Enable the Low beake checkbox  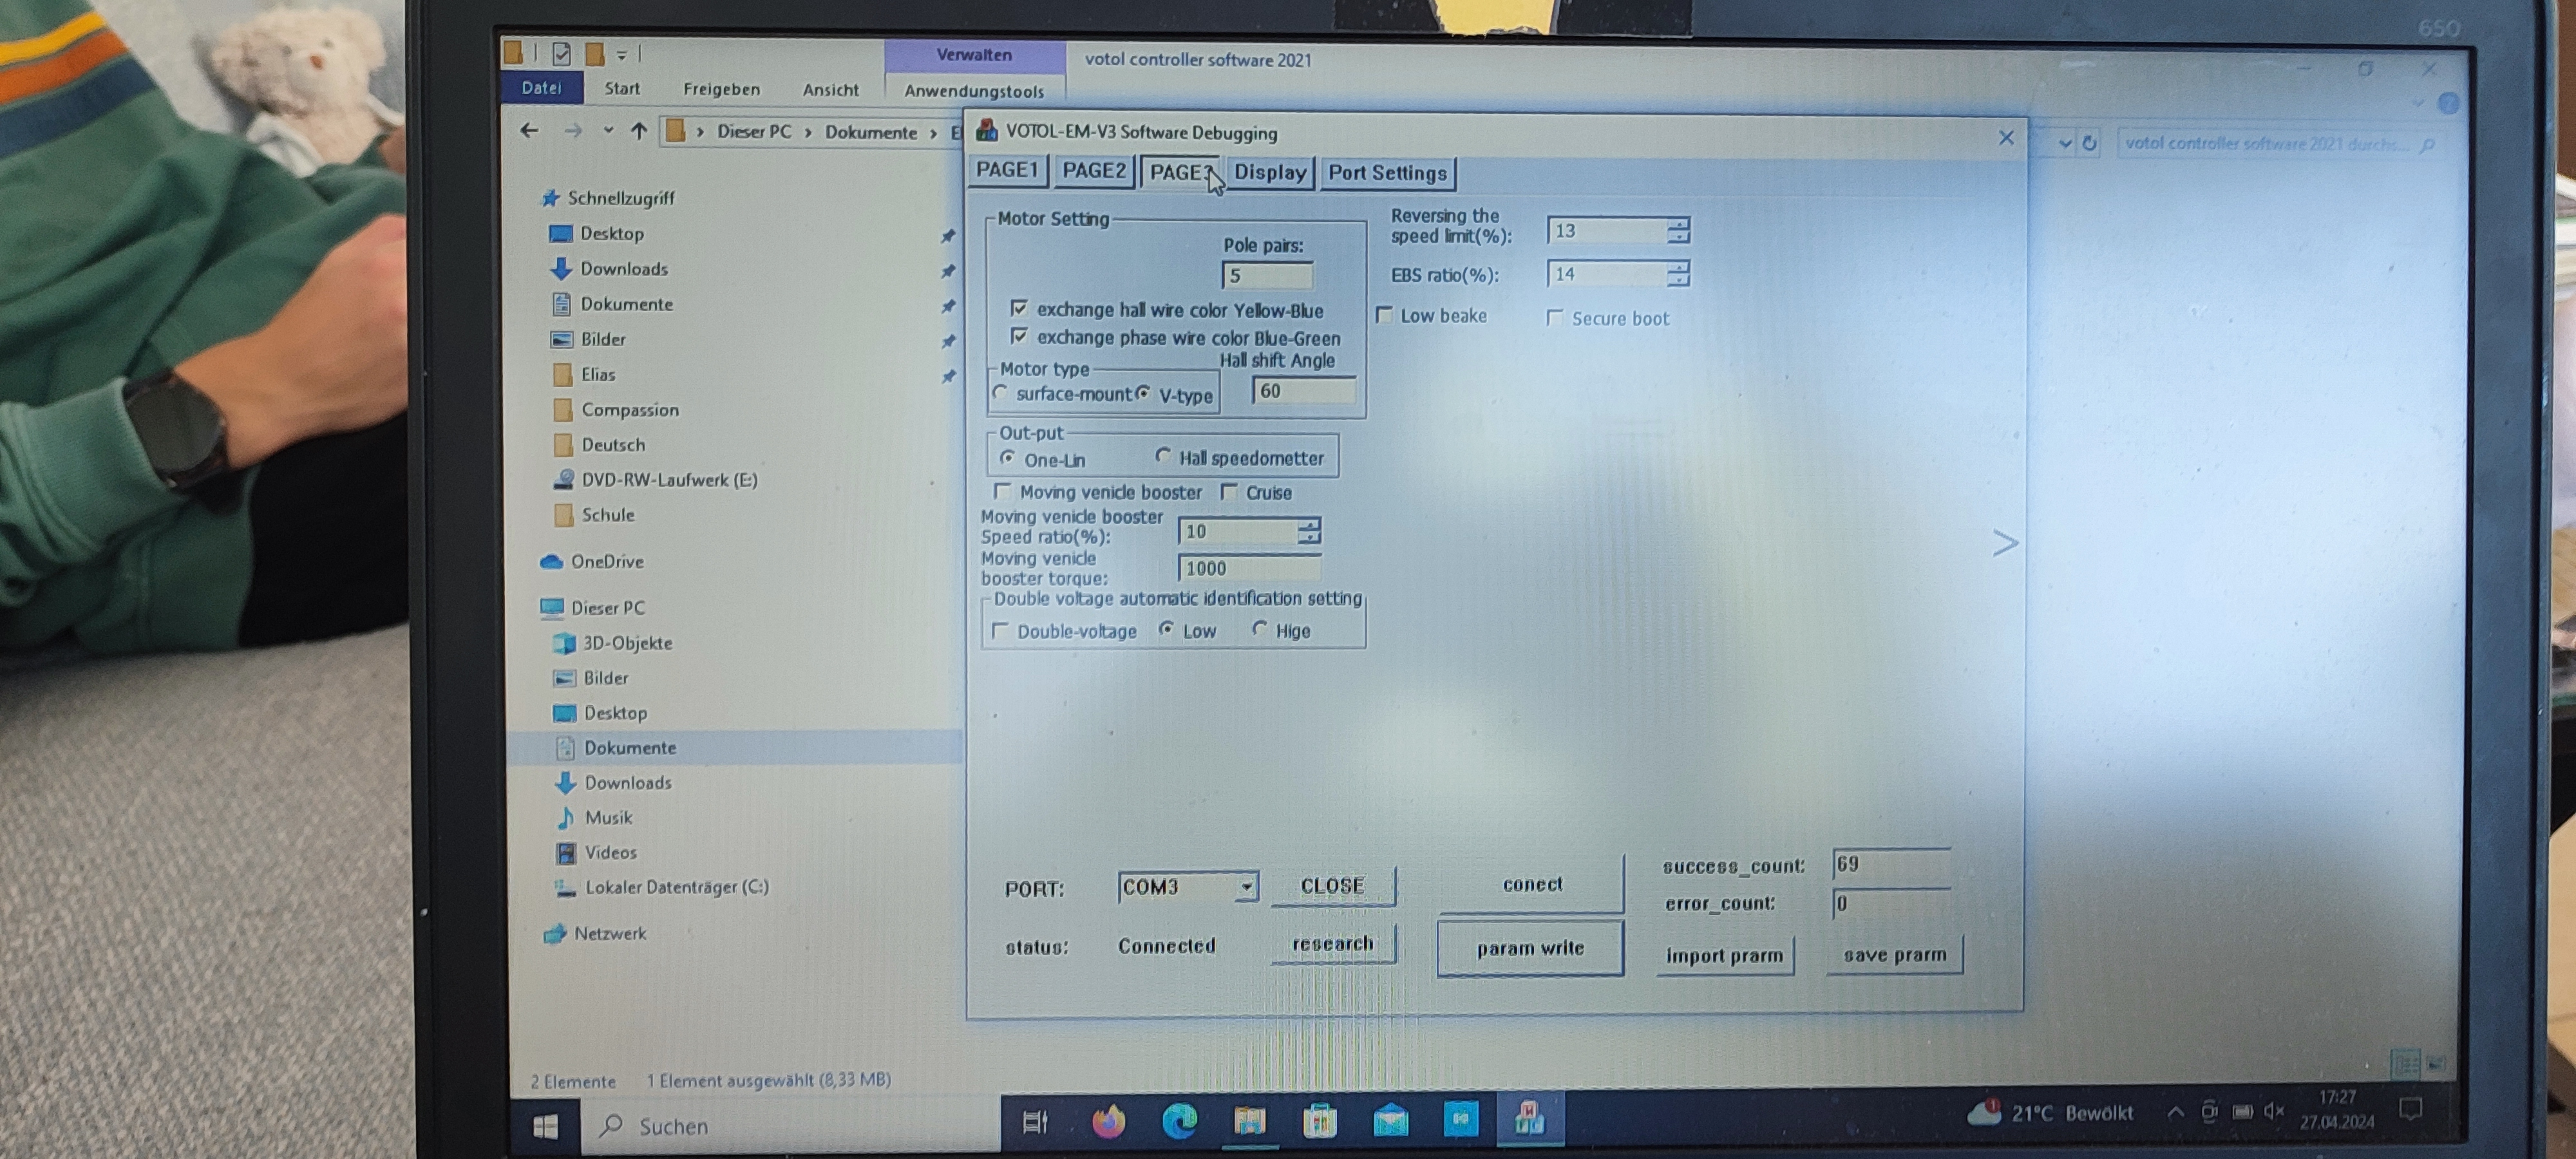coord(1385,315)
